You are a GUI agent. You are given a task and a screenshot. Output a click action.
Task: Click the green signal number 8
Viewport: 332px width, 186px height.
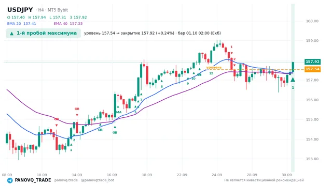(162, 87)
